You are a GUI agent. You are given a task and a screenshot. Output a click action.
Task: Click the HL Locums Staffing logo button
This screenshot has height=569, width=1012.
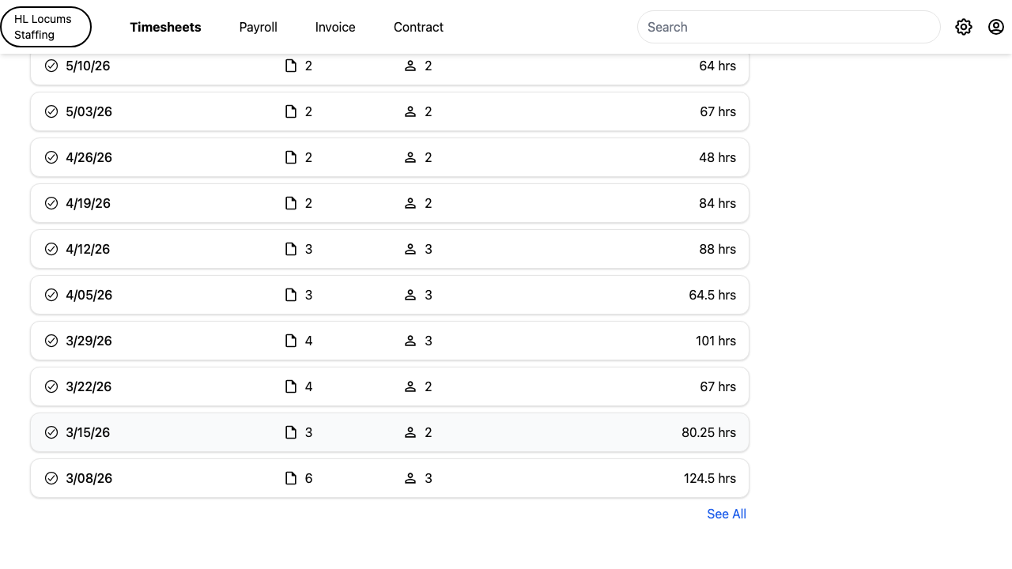point(46,27)
